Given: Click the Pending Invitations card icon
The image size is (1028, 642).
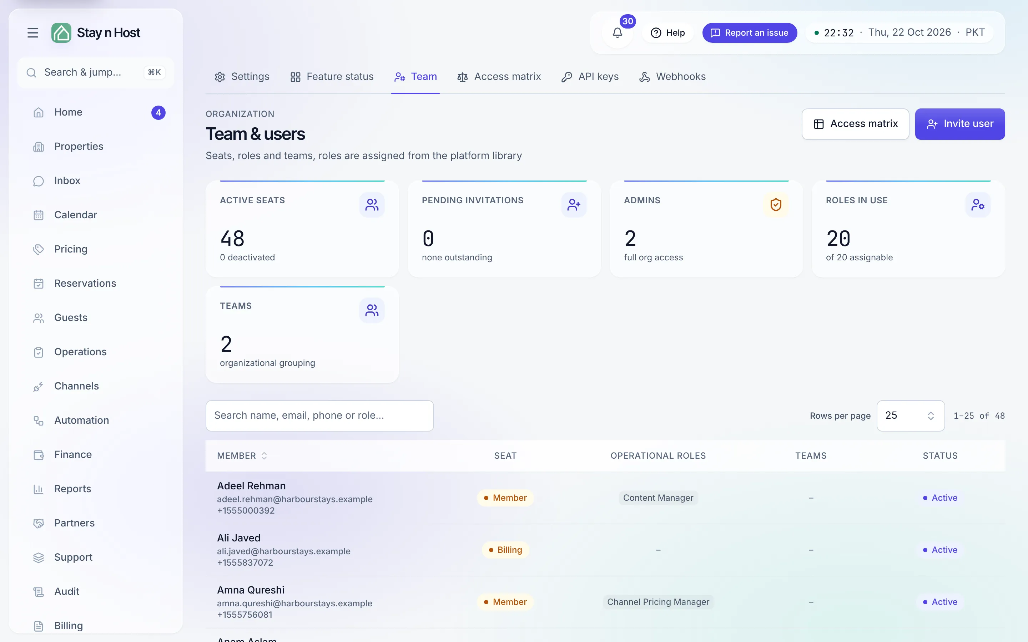Looking at the screenshot, I should click(574, 205).
